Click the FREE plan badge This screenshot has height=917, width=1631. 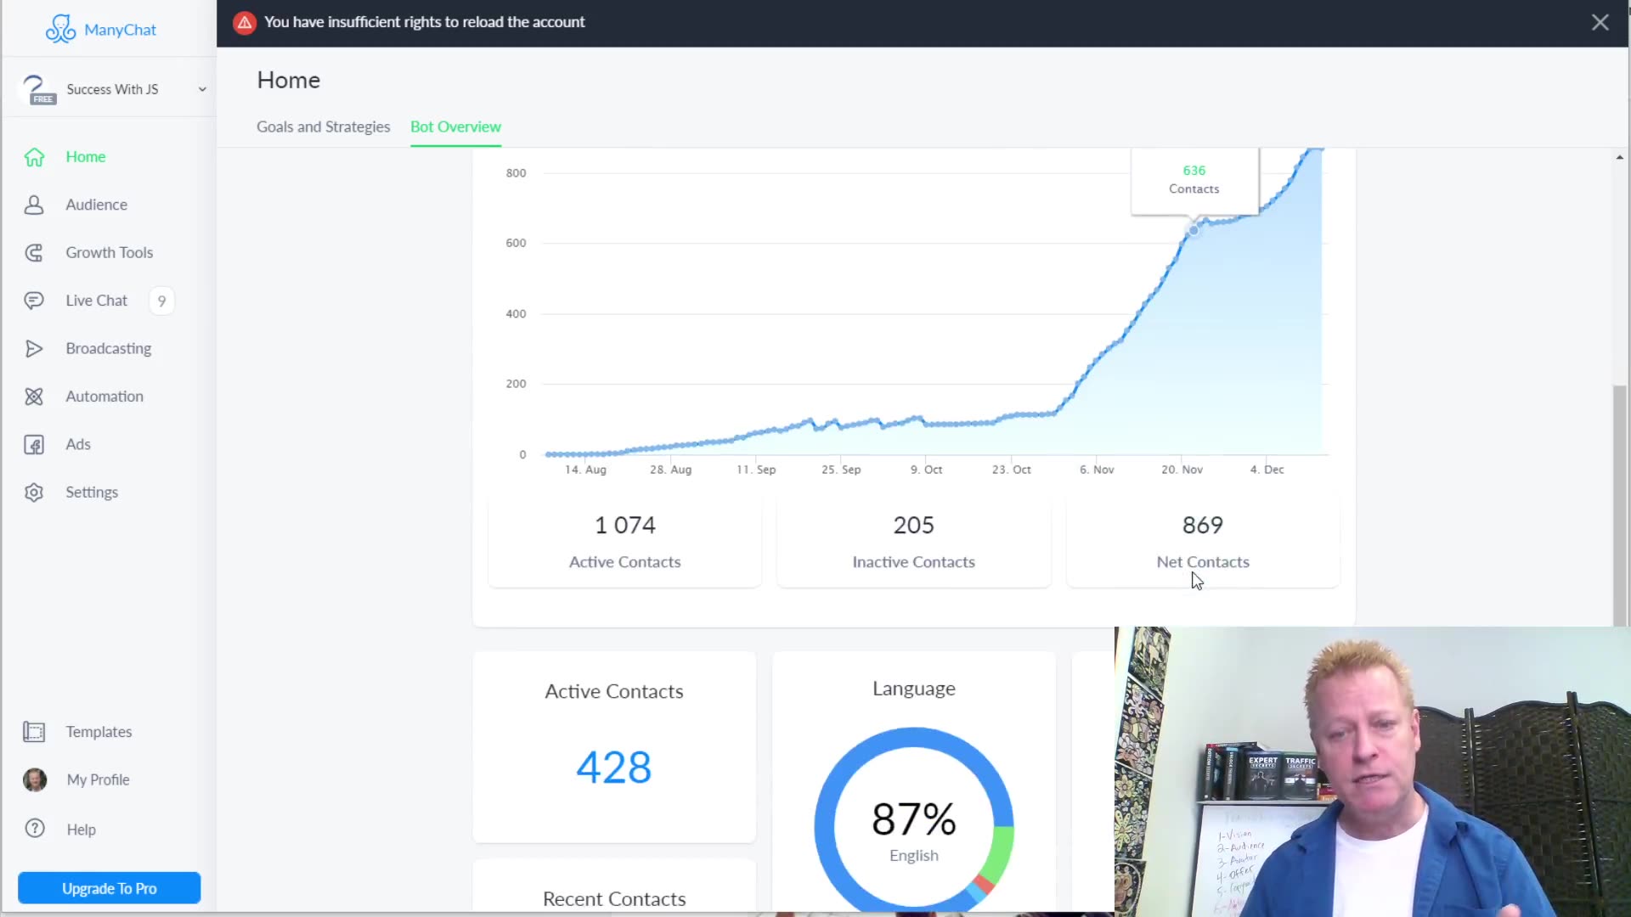pos(43,99)
